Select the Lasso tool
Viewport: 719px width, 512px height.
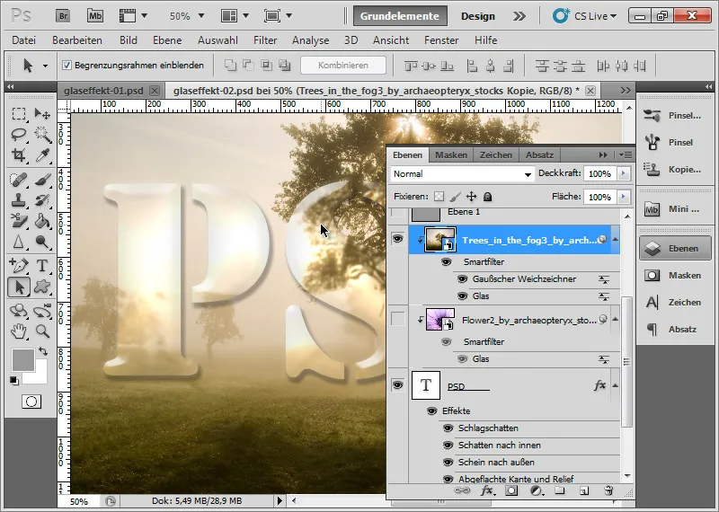(x=18, y=134)
